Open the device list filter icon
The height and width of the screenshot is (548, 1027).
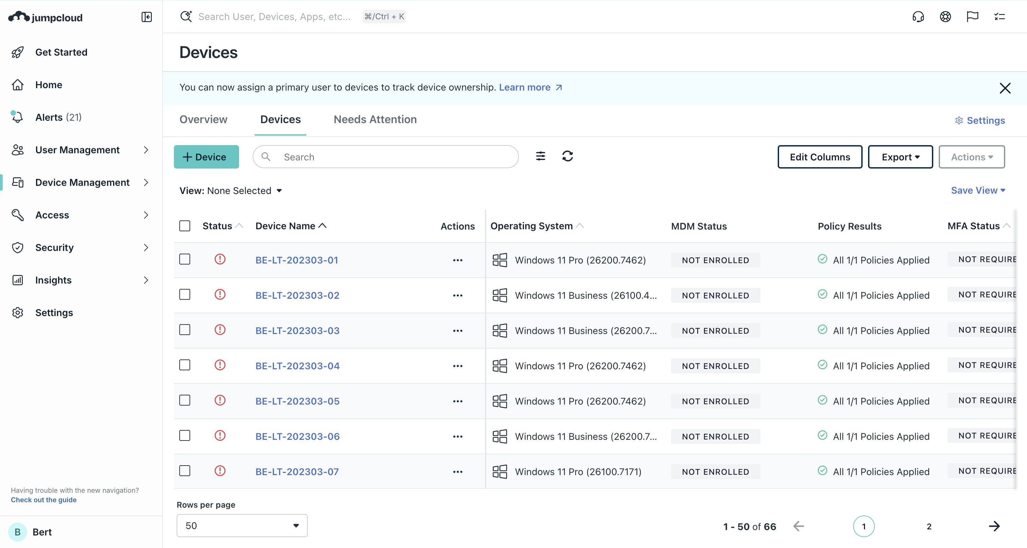(540, 156)
